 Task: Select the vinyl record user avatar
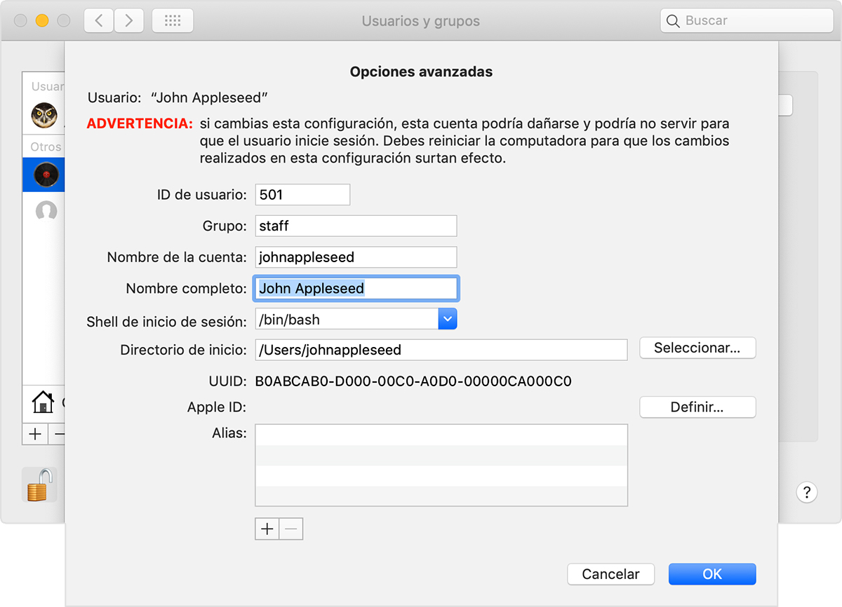coord(46,174)
